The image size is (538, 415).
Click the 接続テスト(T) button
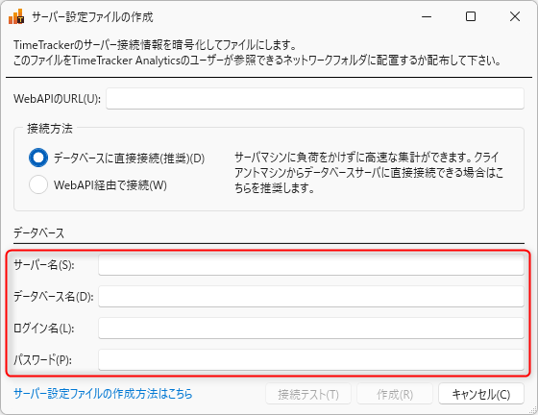coord(308,395)
